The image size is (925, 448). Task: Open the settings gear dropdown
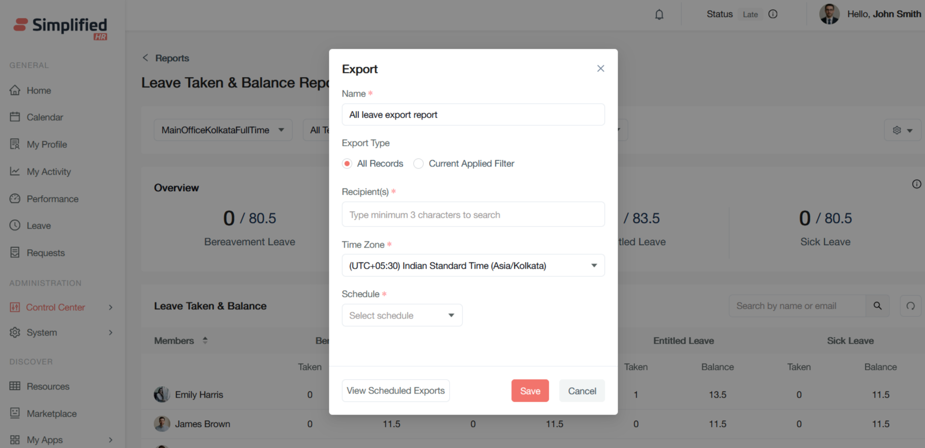[902, 130]
